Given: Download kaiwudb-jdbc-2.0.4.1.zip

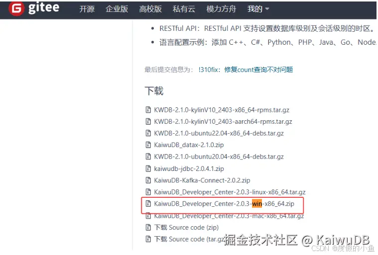Looking at the screenshot, I should point(189,169).
